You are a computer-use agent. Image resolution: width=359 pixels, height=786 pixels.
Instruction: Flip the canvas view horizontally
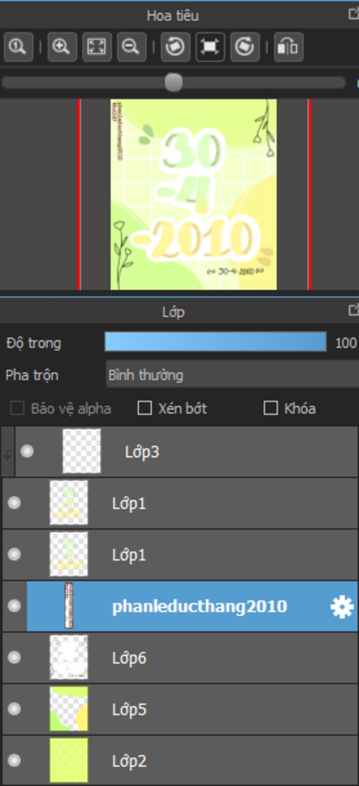289,47
